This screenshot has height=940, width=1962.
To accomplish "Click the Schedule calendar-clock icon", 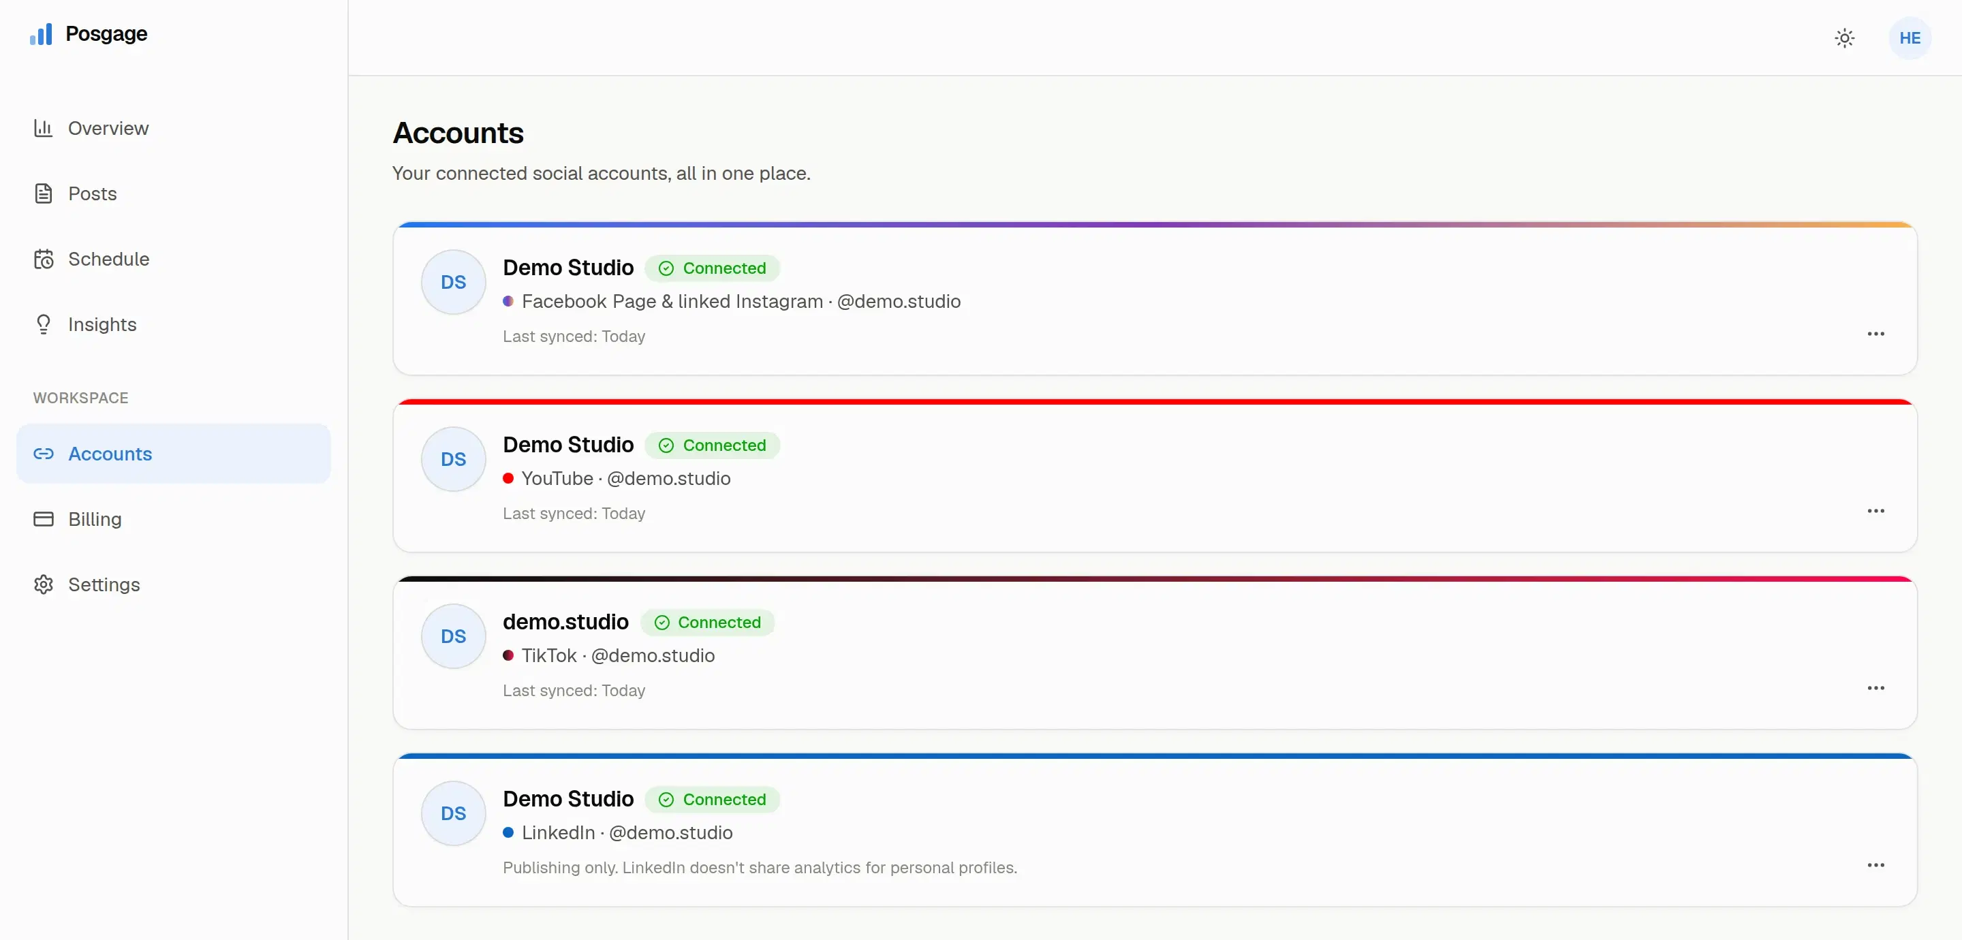I will (44, 259).
